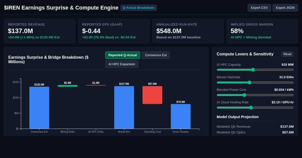The height and width of the screenshot is (158, 302).
Task: Click the Earnings Surprise & Bridge Breakdown heading
Action: (x=48, y=60)
